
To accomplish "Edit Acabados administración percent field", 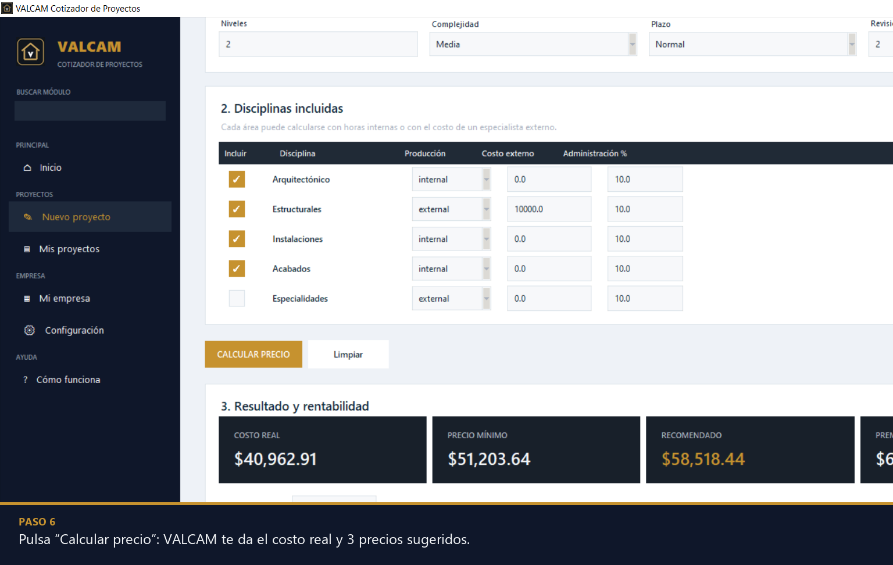I will [645, 269].
